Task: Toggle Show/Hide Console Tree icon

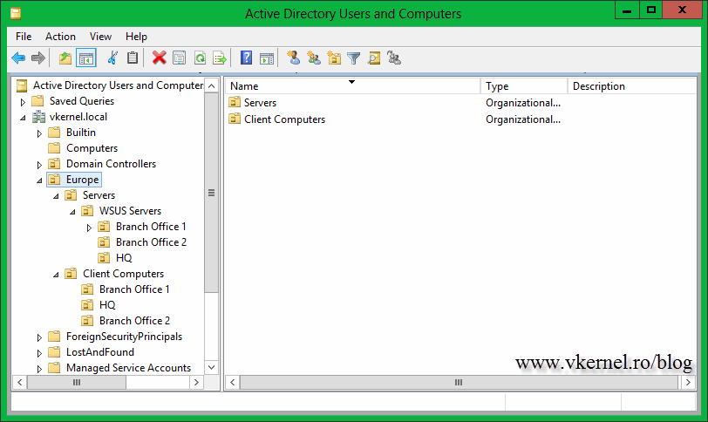Action: pyautogui.click(x=85, y=58)
